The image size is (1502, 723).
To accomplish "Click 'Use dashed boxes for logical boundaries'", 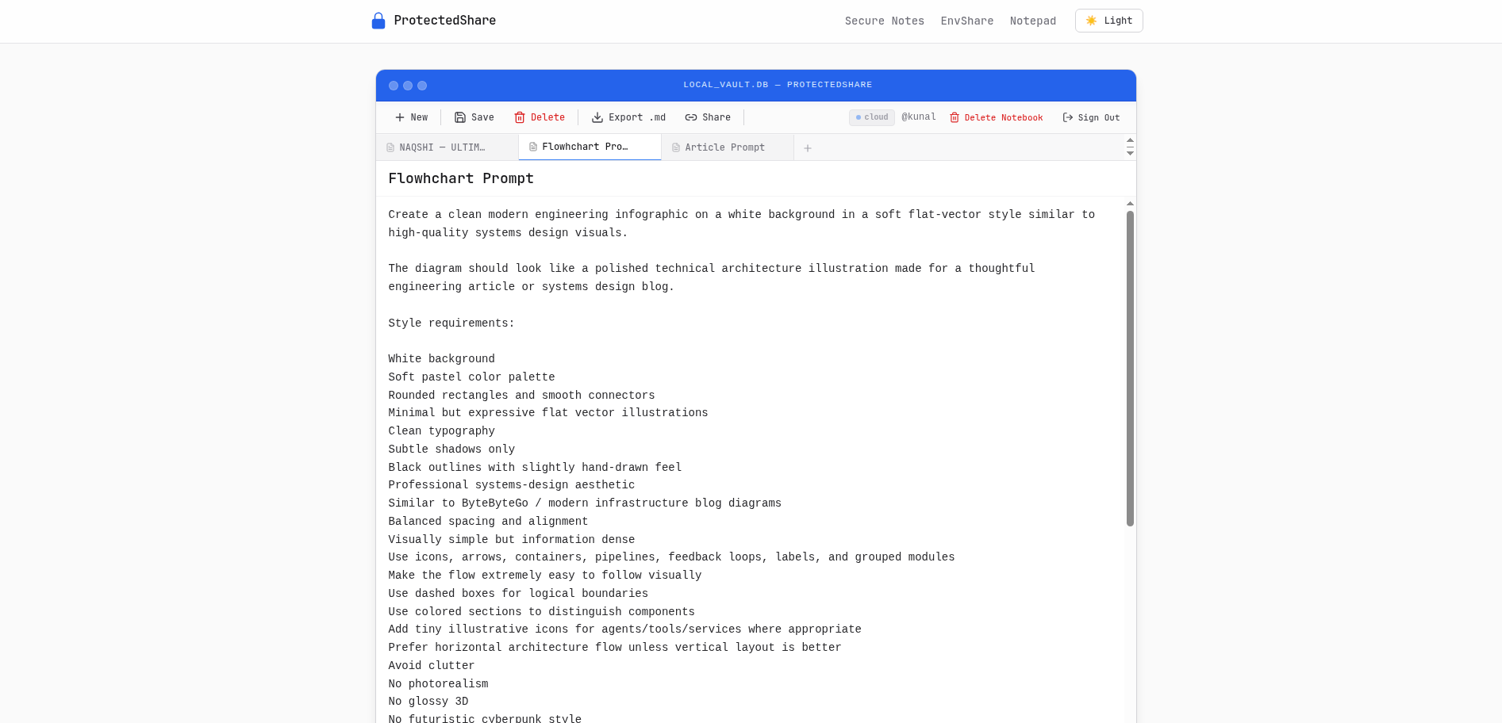I will click(x=518, y=594).
